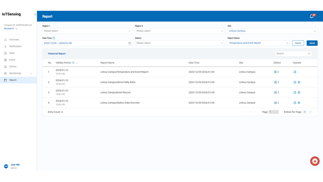The width and height of the screenshot is (323, 182).
Task: Open the Region 1 dropdown
Action: [87, 31]
